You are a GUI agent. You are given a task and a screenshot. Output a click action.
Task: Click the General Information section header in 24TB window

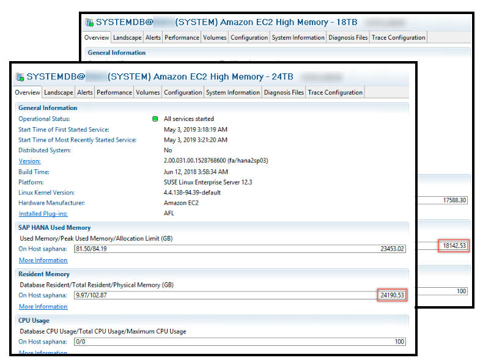click(48, 108)
